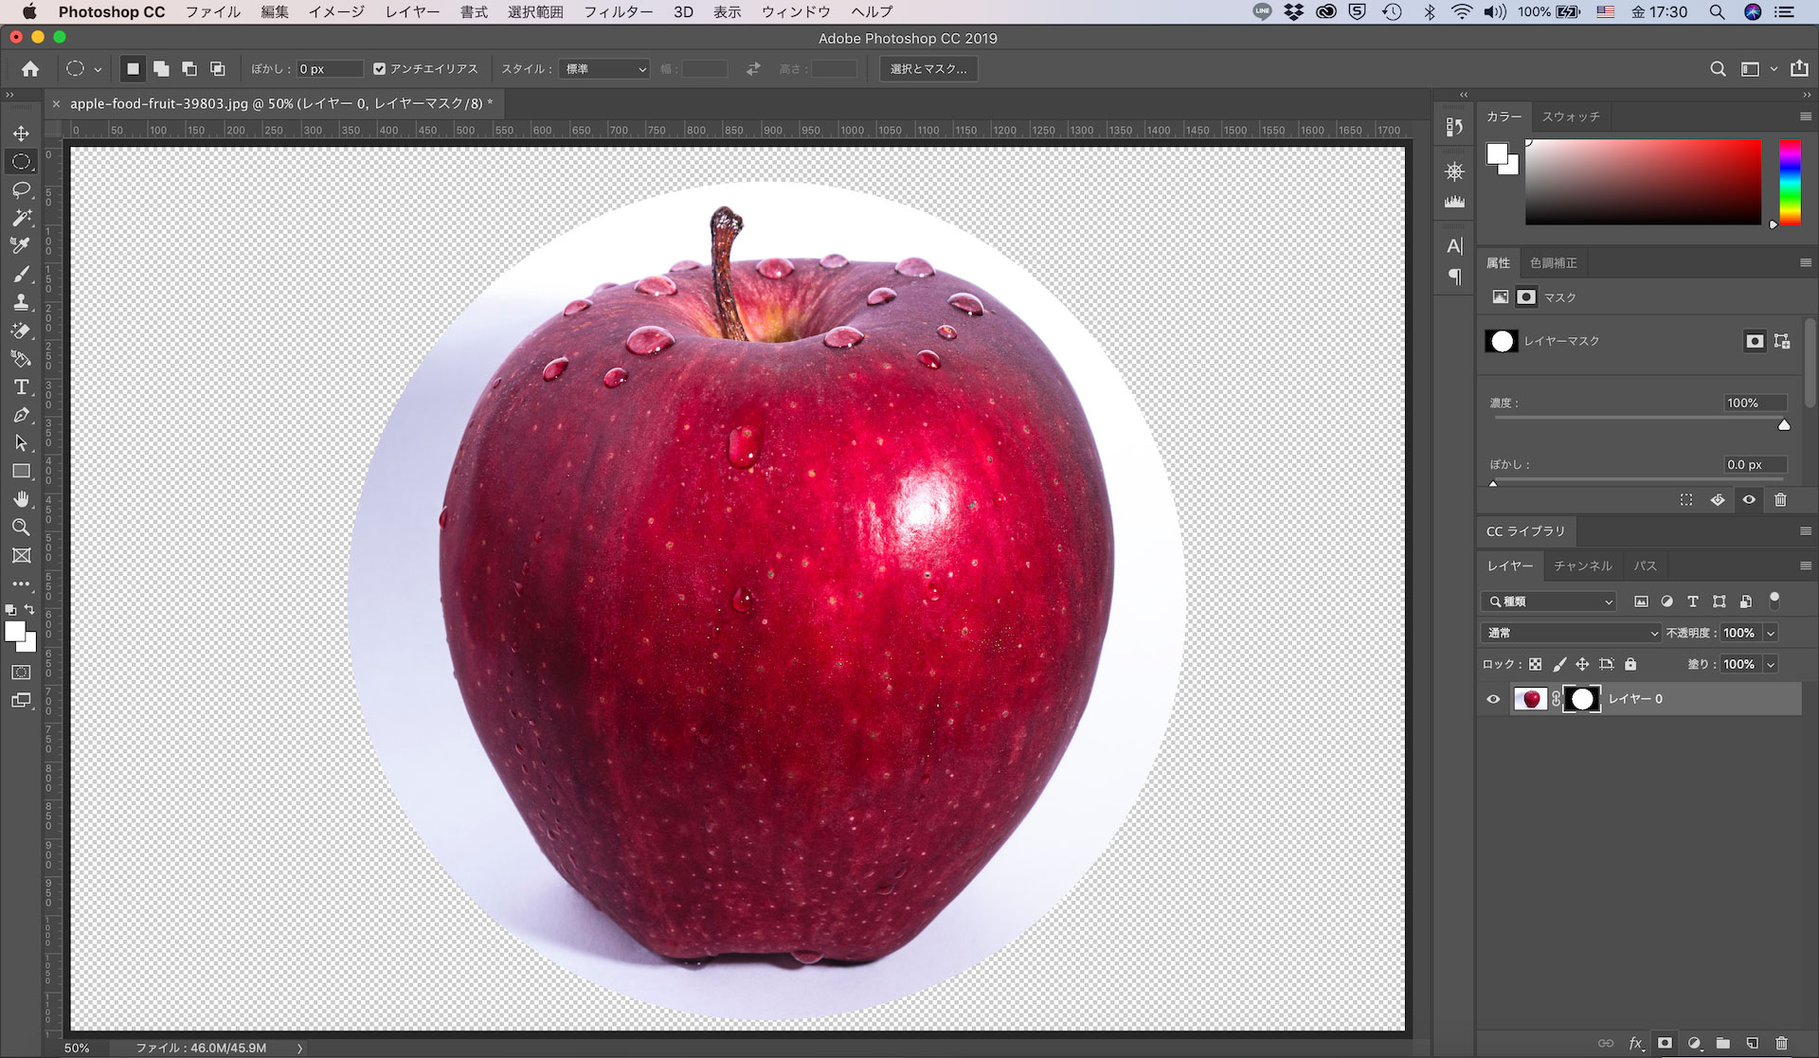Select the Horizontal Type tool
Screen dimensions: 1819x1058
point(21,386)
